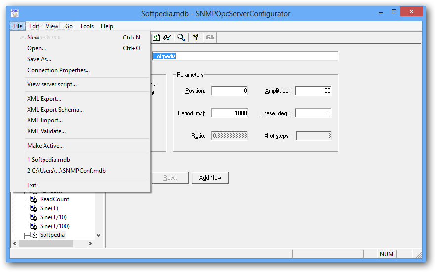Open recent file 1 Softpedia.mdb
This screenshot has height=272, width=436.
coord(81,160)
